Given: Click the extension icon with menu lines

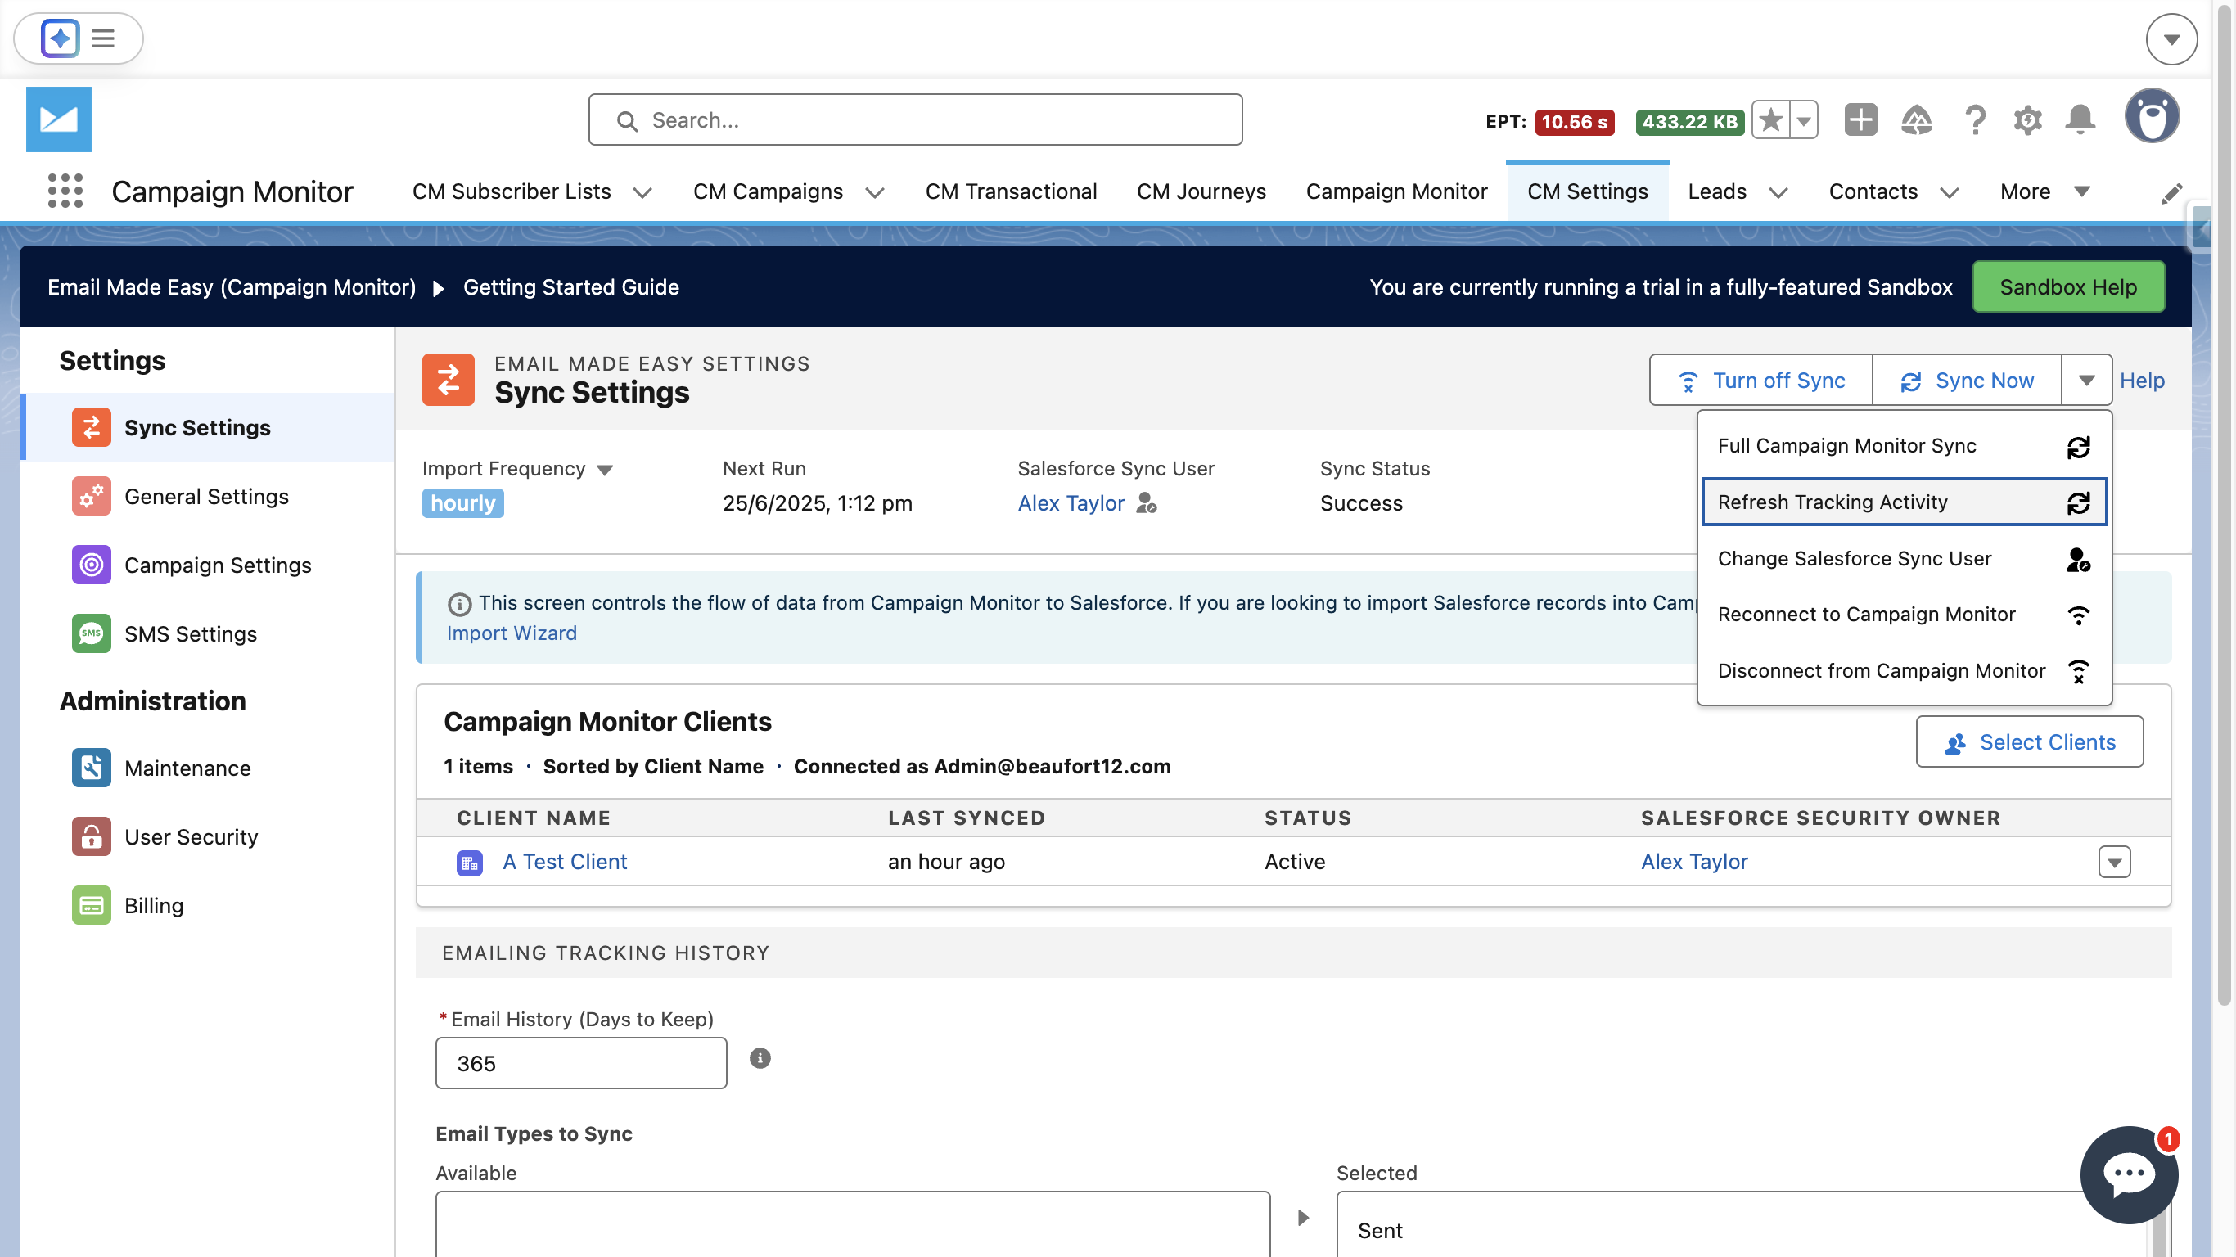Looking at the screenshot, I should coord(78,38).
